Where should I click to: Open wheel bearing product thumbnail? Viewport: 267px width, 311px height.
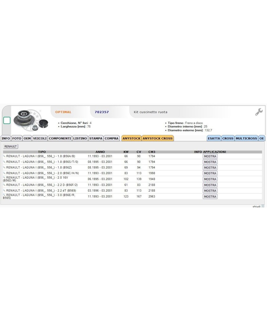coord(31,120)
